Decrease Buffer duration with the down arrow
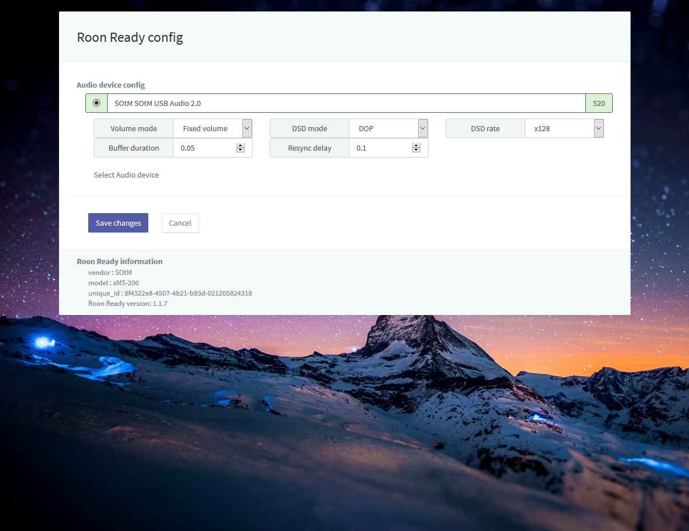 click(x=241, y=151)
